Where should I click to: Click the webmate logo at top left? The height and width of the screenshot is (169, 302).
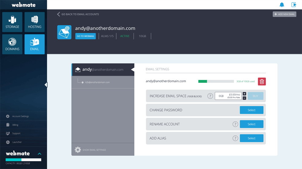[23, 5]
